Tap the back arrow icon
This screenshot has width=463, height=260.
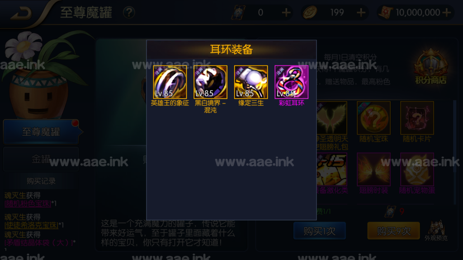coord(21,13)
